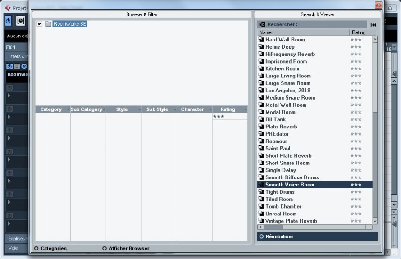Bypass the RoomWorks insert effect slot
The width and height of the screenshot is (401, 259).
[17, 66]
